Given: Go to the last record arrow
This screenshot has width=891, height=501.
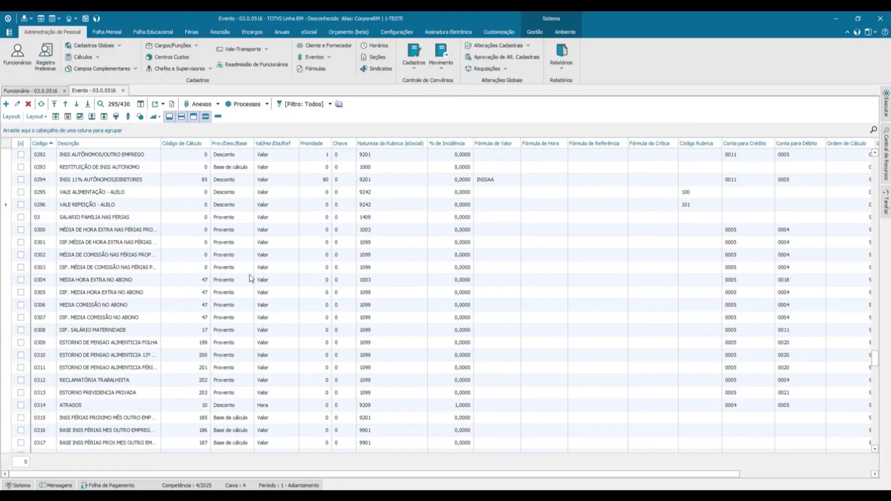Looking at the screenshot, I should point(87,104).
